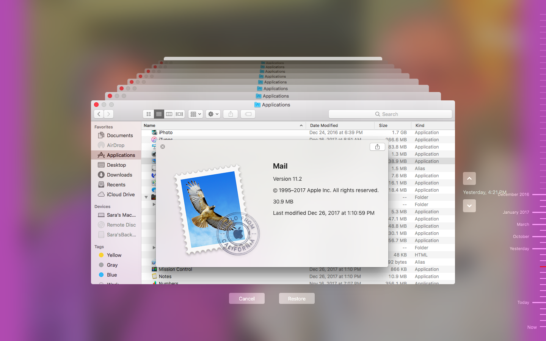
Task: Sort the list by the Name column
Action: pos(224,125)
